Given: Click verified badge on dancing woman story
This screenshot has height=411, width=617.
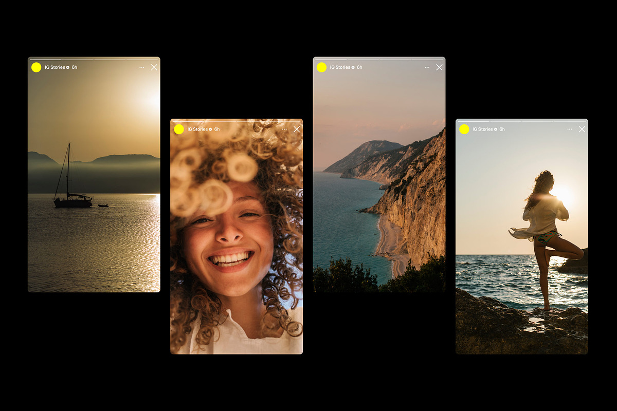Looking at the screenshot, I should click(x=496, y=129).
